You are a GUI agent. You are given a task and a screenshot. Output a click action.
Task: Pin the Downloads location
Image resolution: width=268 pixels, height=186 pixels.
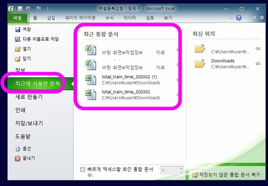[x=258, y=63]
